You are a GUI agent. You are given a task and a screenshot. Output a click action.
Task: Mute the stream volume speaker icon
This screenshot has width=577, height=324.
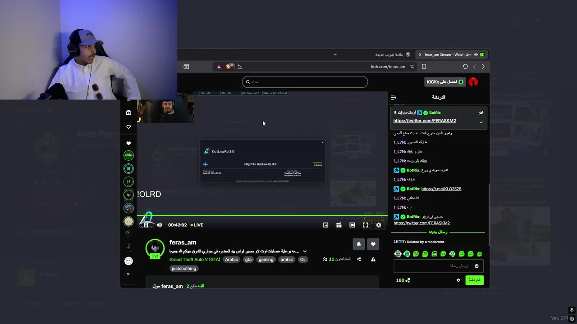click(159, 225)
